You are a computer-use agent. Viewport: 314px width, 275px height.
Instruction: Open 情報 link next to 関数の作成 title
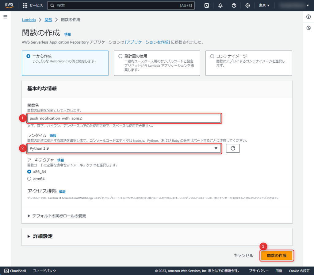tap(67, 34)
